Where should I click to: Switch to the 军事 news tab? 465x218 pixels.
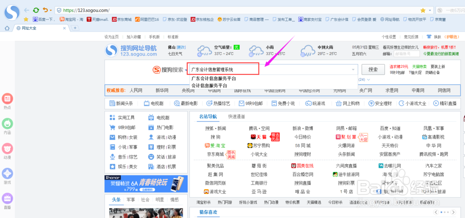pyautogui.click(x=131, y=199)
